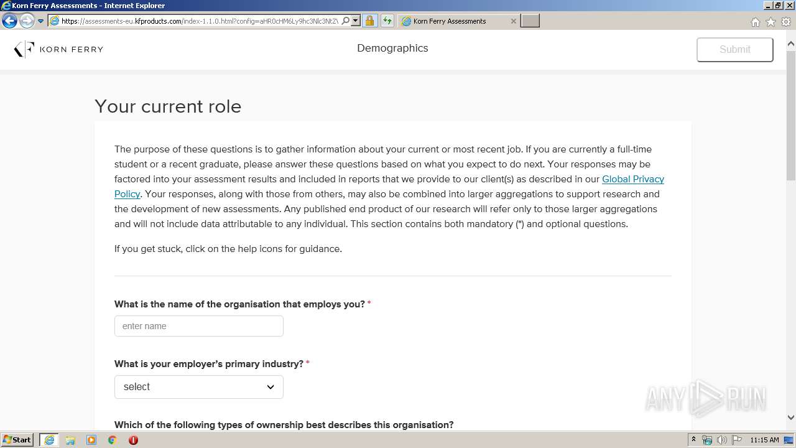796x448 pixels.
Task: Click the Submit button
Action: pos(735,50)
